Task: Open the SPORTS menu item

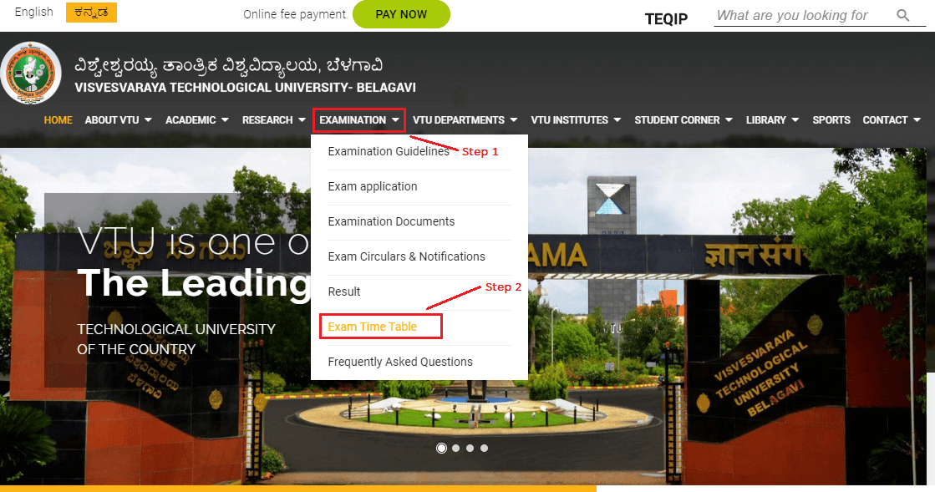Action: pyautogui.click(x=831, y=120)
